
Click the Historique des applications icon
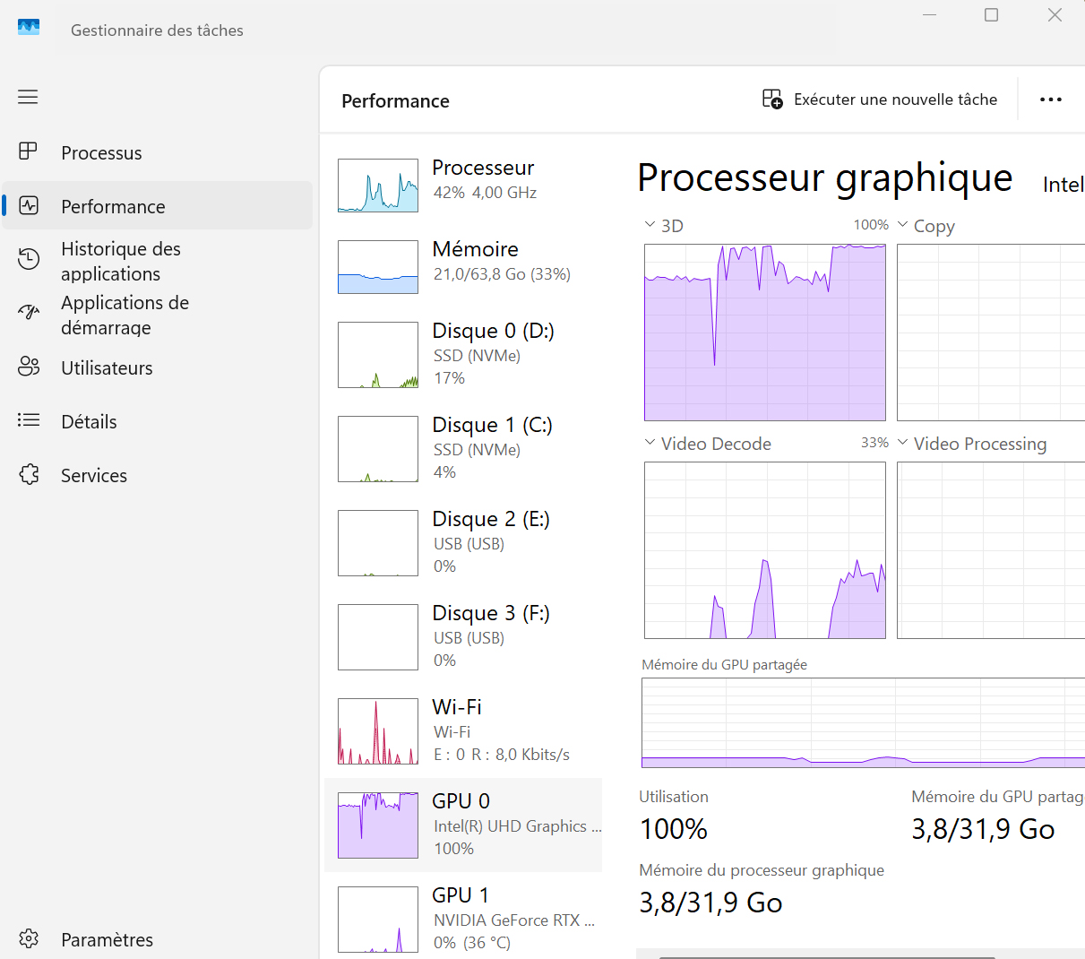[x=29, y=260]
